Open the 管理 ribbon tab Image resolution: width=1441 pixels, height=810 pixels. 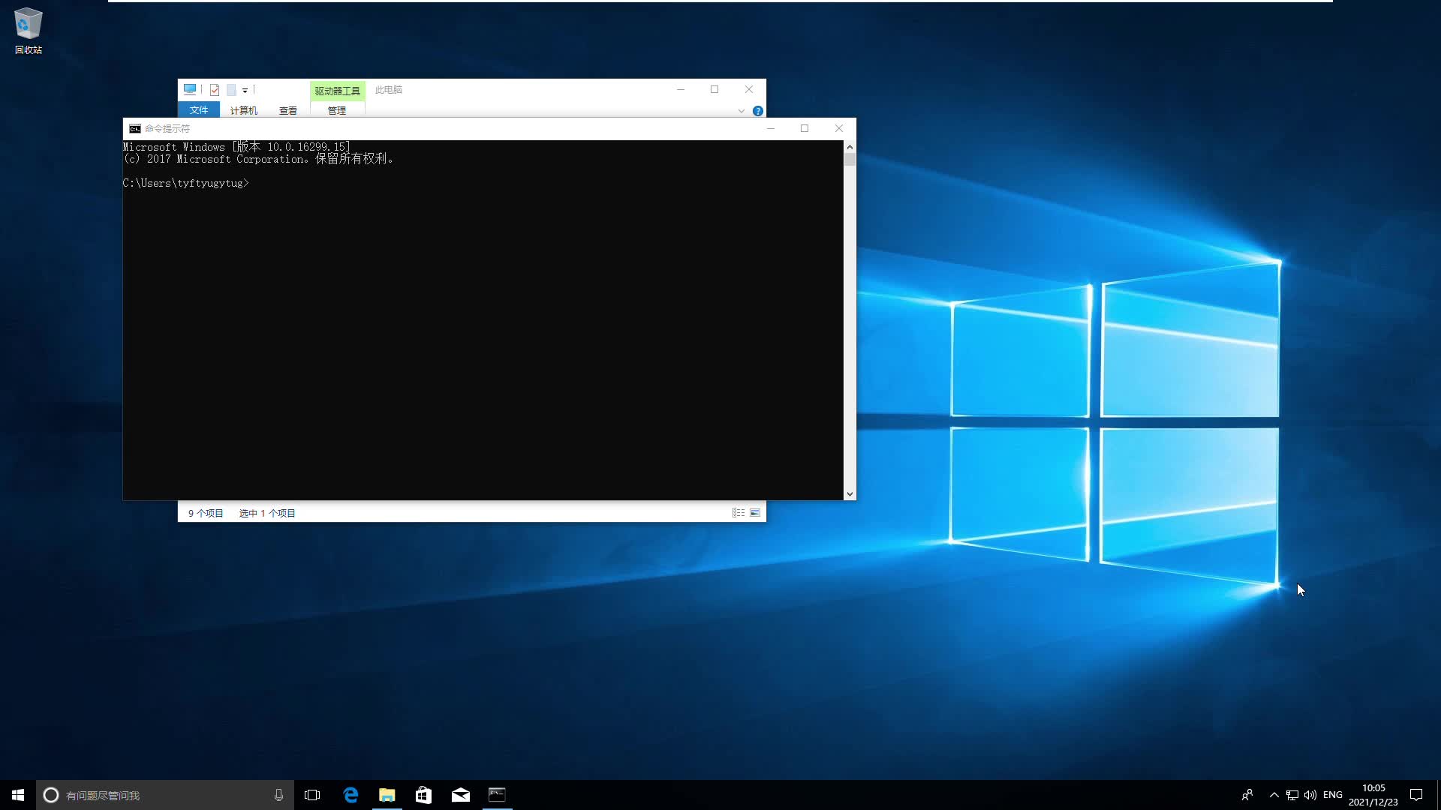coord(337,110)
